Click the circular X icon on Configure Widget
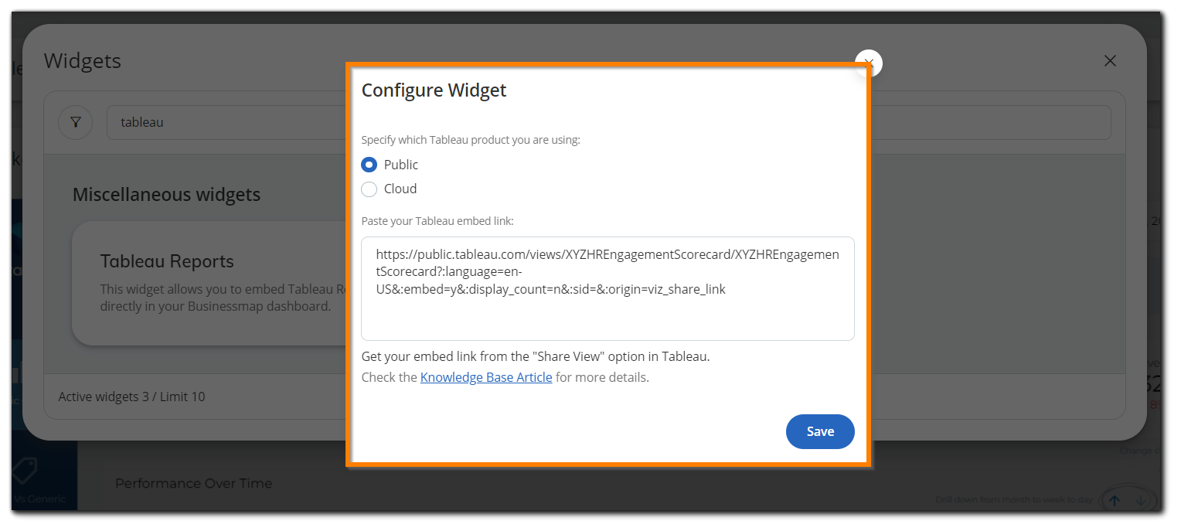Viewport: 1181px width, 531px height. [x=868, y=63]
